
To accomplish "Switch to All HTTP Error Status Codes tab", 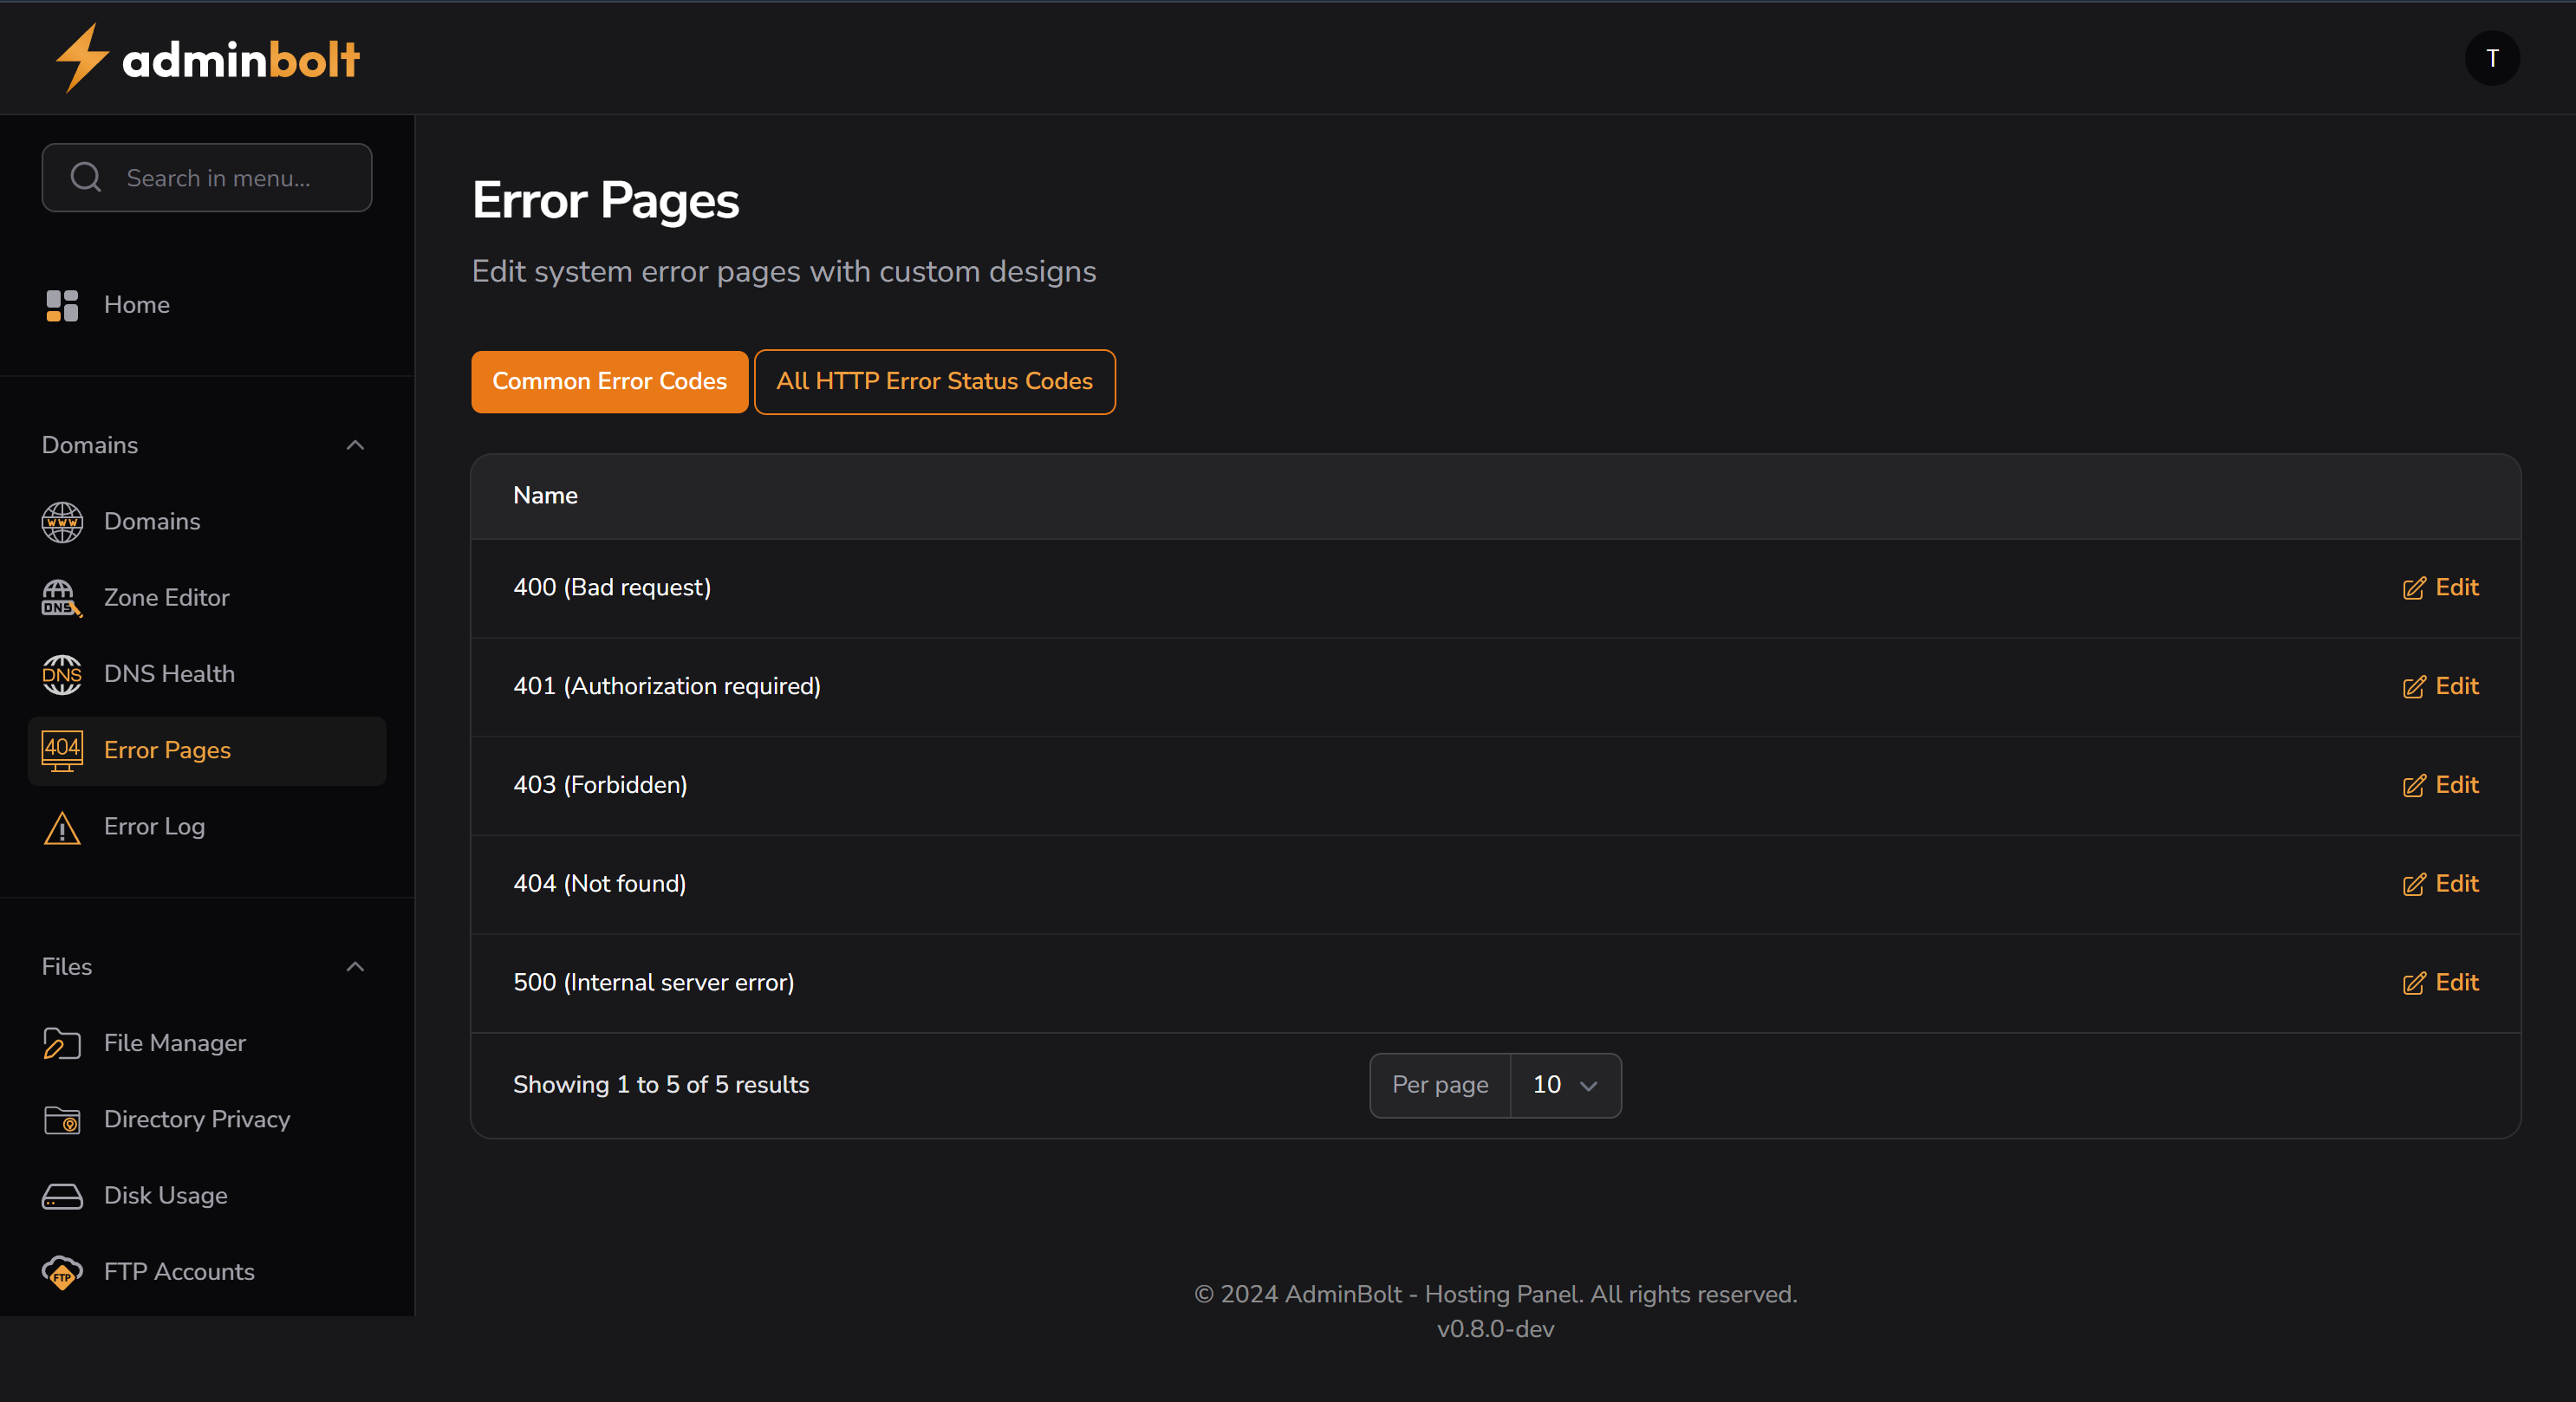I will coord(935,381).
